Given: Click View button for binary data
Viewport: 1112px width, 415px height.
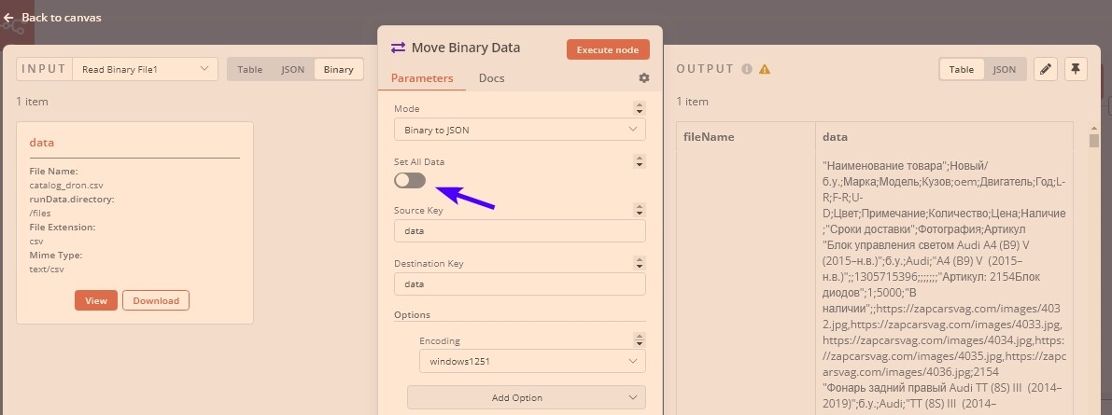Looking at the screenshot, I should (x=96, y=300).
